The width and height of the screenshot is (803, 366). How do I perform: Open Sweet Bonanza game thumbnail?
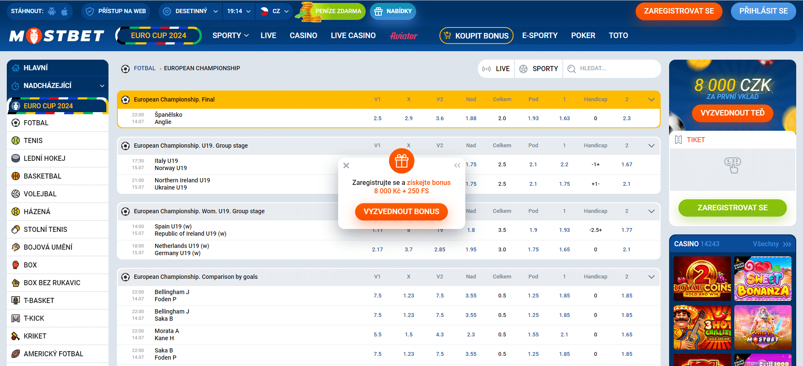(763, 278)
